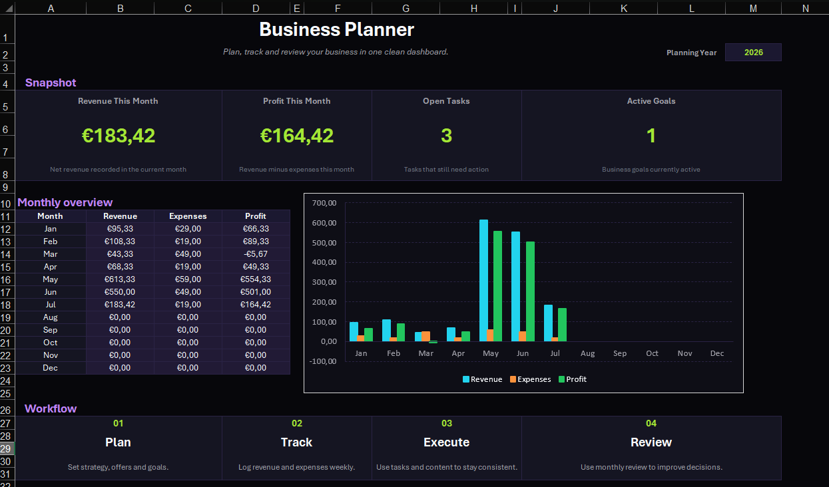The height and width of the screenshot is (487, 829).
Task: Click the Snapshot section heading
Action: tap(51, 82)
